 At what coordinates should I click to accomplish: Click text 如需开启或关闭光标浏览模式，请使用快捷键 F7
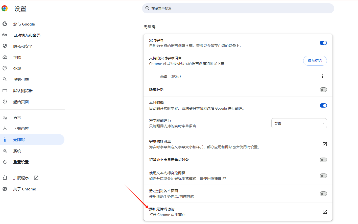click(187, 179)
